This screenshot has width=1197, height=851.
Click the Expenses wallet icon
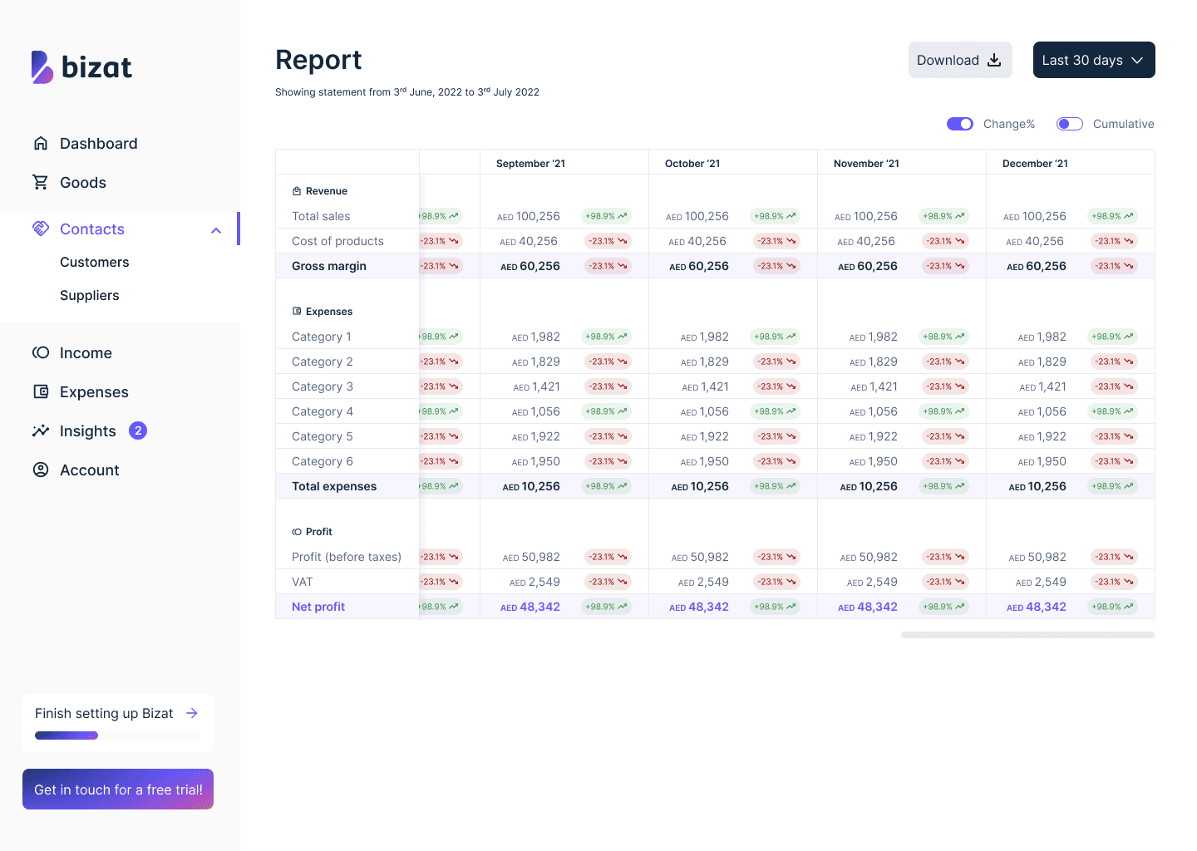point(40,391)
